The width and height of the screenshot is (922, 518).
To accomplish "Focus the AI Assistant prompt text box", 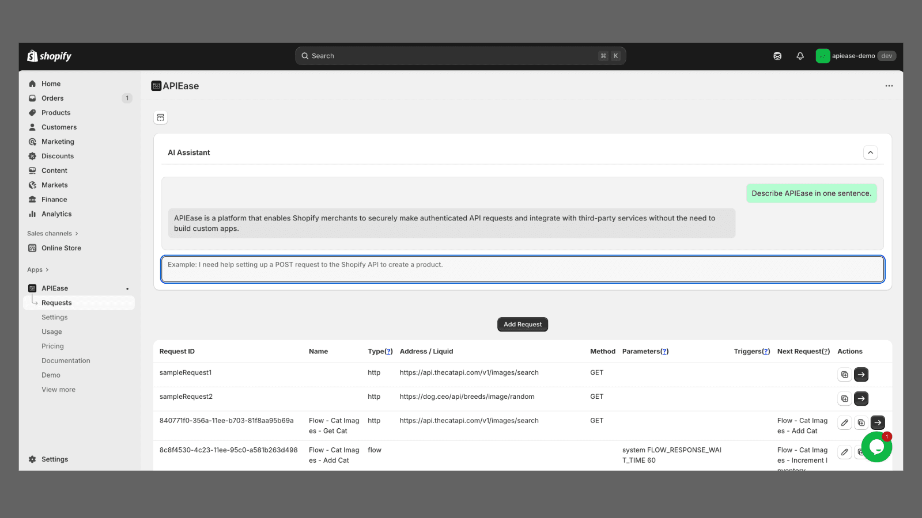I will point(522,269).
